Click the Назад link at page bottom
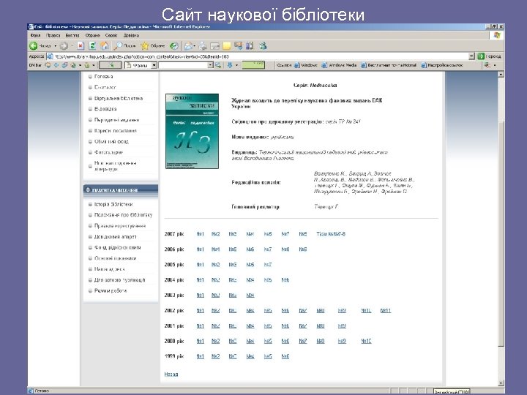Image resolution: width=527 pixels, height=395 pixels. [171, 374]
